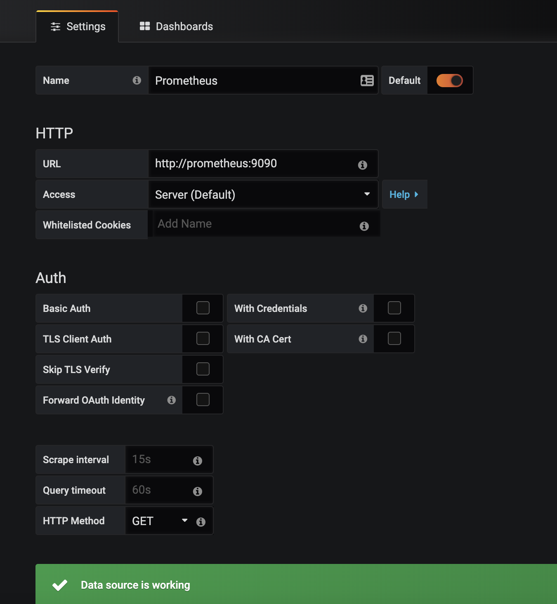Viewport: 557px width, 604px height.
Task: Click the HTTP Method info icon
Action: tap(201, 522)
